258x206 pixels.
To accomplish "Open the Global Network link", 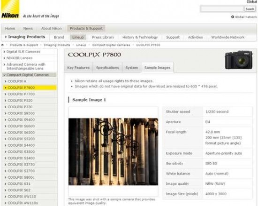I will click(246, 17).
